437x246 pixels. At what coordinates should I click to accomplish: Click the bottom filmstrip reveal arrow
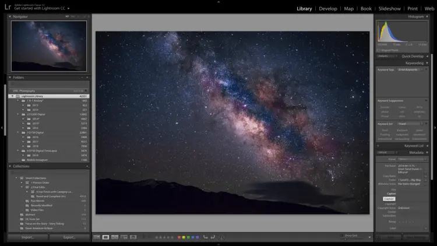click(218, 244)
